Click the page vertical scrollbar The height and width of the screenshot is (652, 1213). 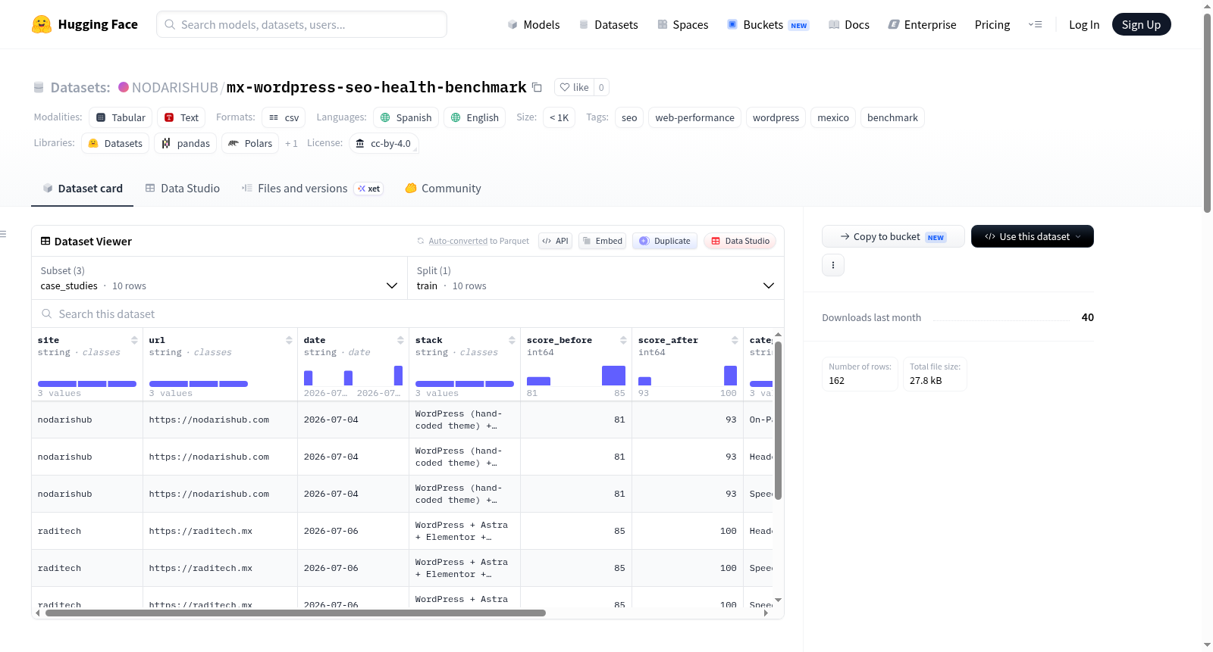click(x=1207, y=114)
